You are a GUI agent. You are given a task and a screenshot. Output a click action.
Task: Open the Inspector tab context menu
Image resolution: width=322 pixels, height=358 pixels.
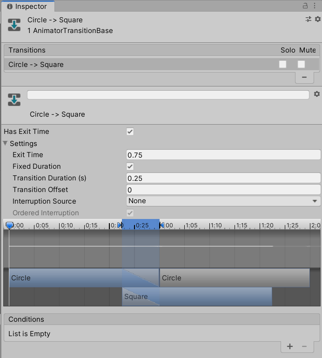coord(315,6)
